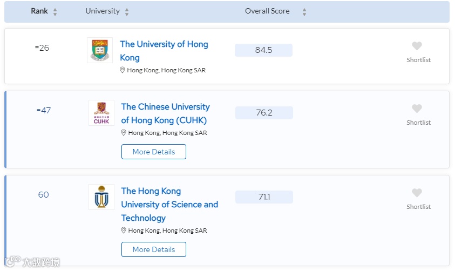The height and width of the screenshot is (271, 455).
Task: Click the location pin under University of Hong Kong
Action: coord(123,70)
